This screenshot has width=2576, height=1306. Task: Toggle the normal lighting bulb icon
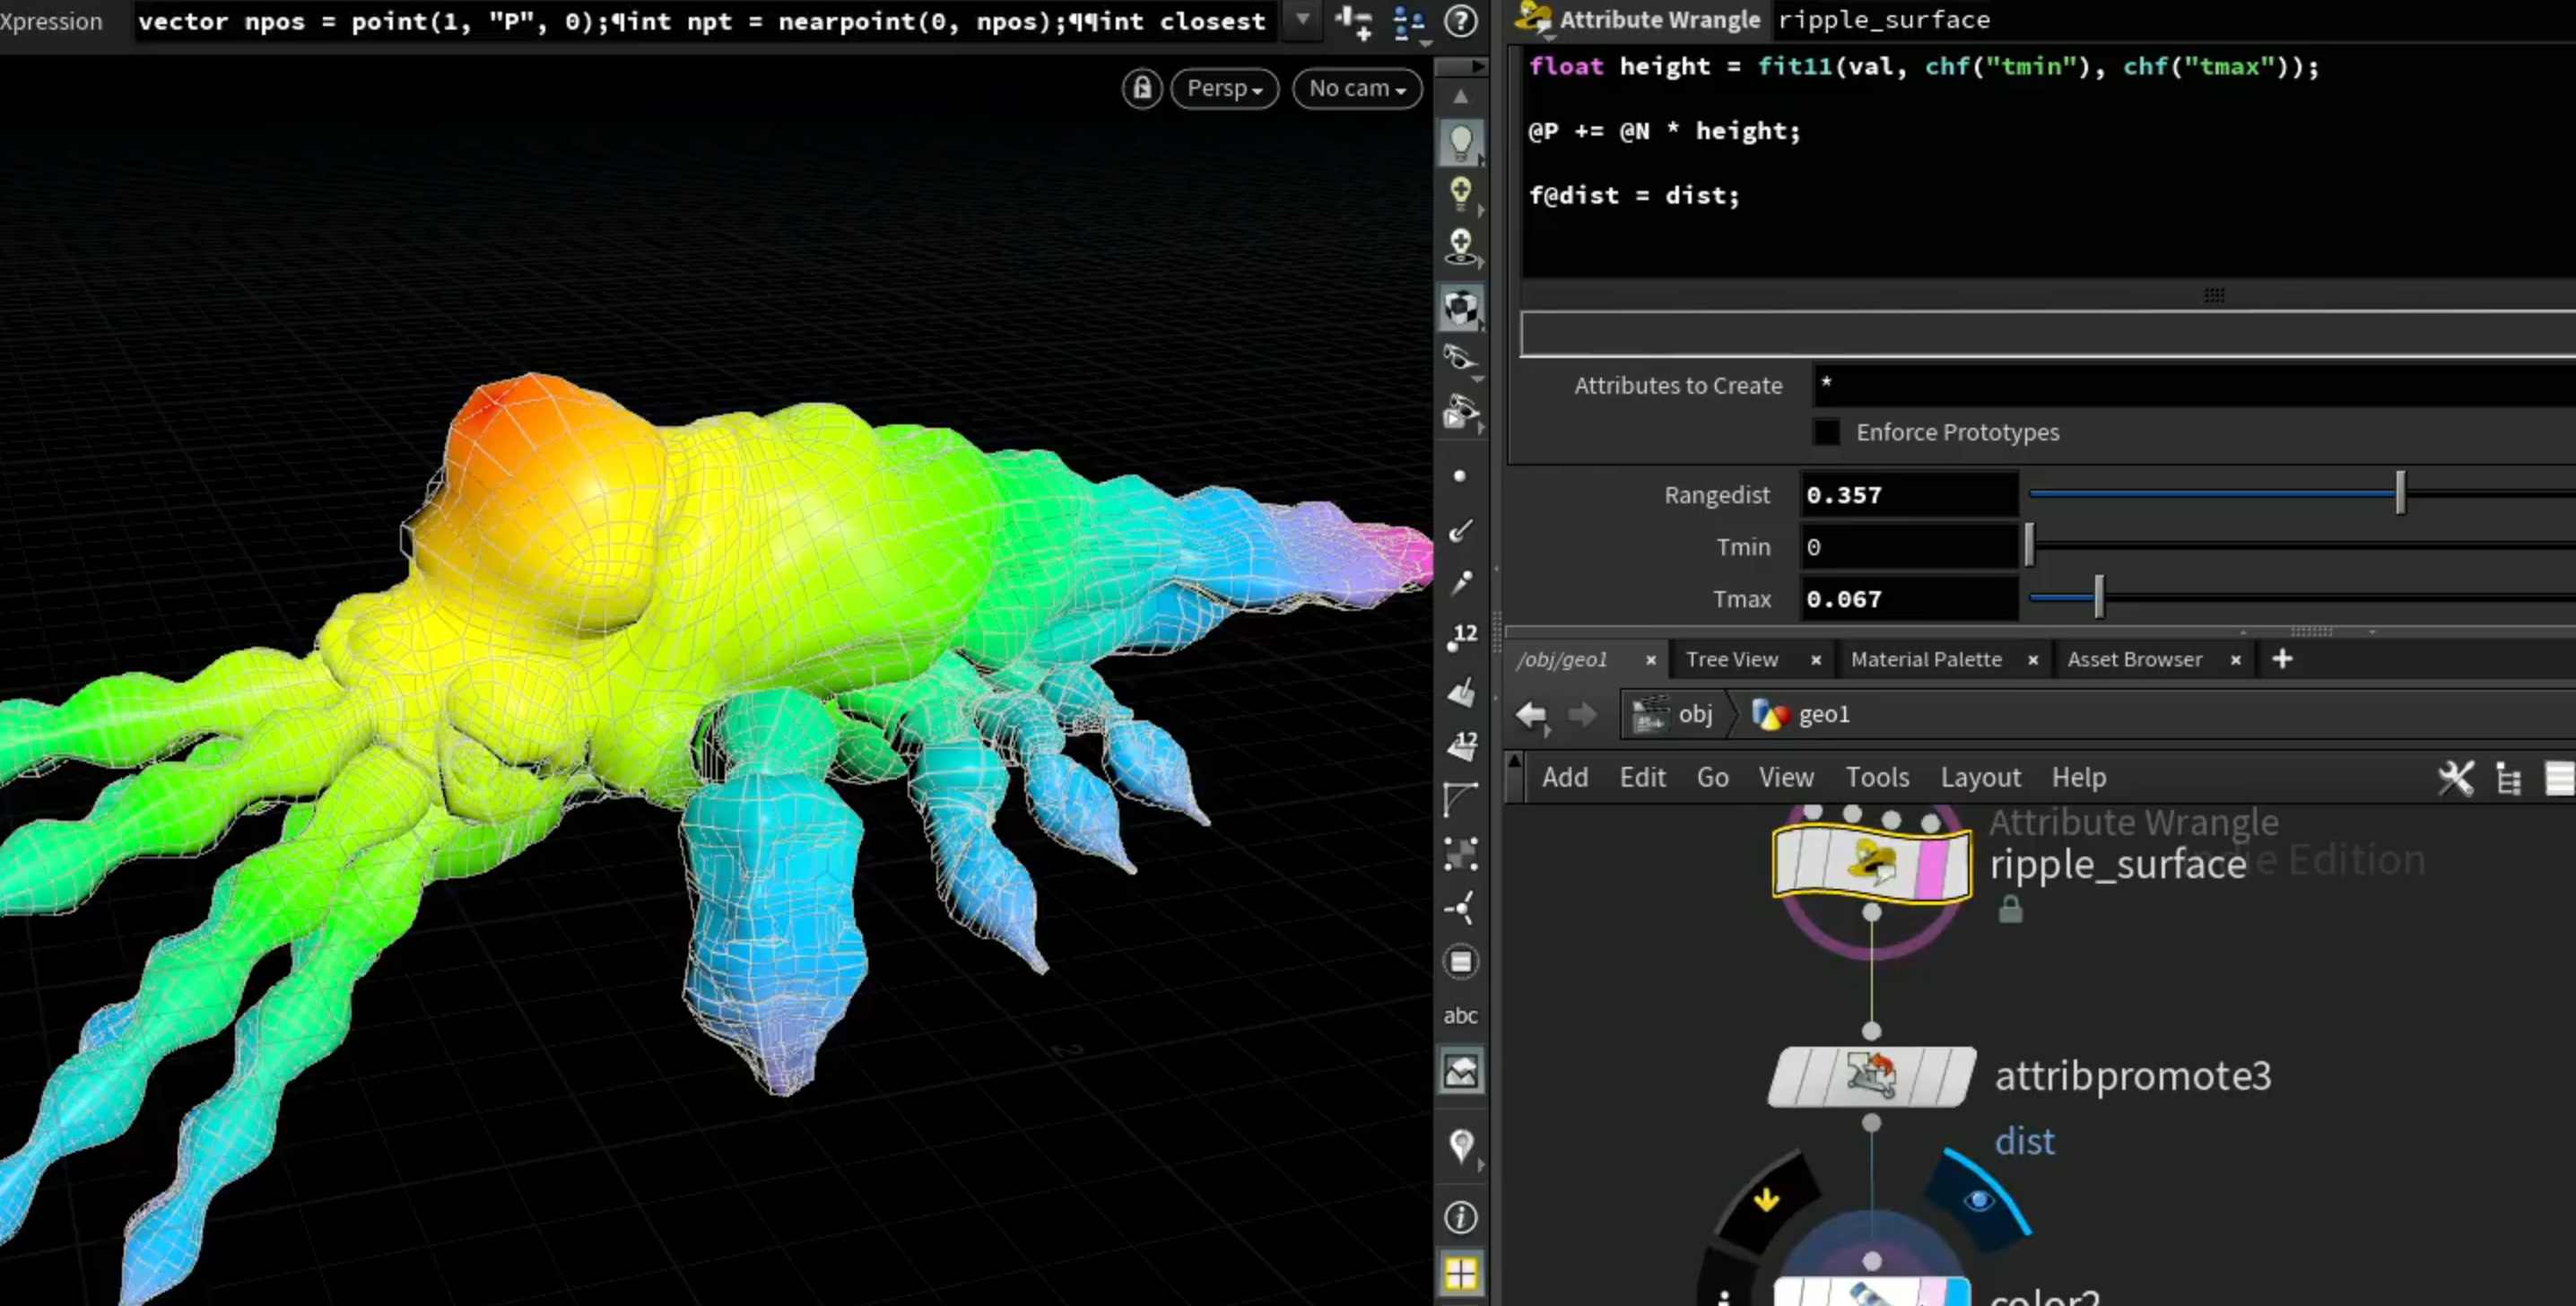point(1461,141)
